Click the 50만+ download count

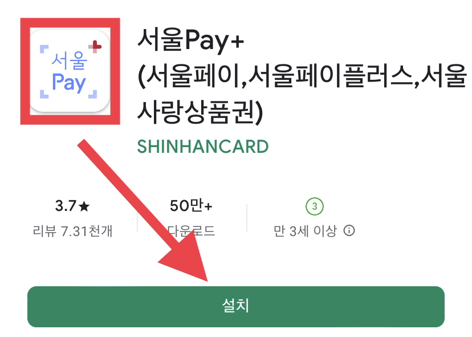[x=191, y=206]
